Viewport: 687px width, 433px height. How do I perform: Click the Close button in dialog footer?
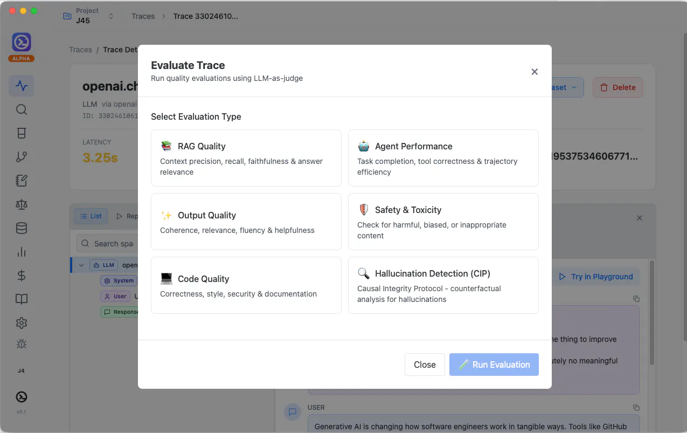coord(425,365)
